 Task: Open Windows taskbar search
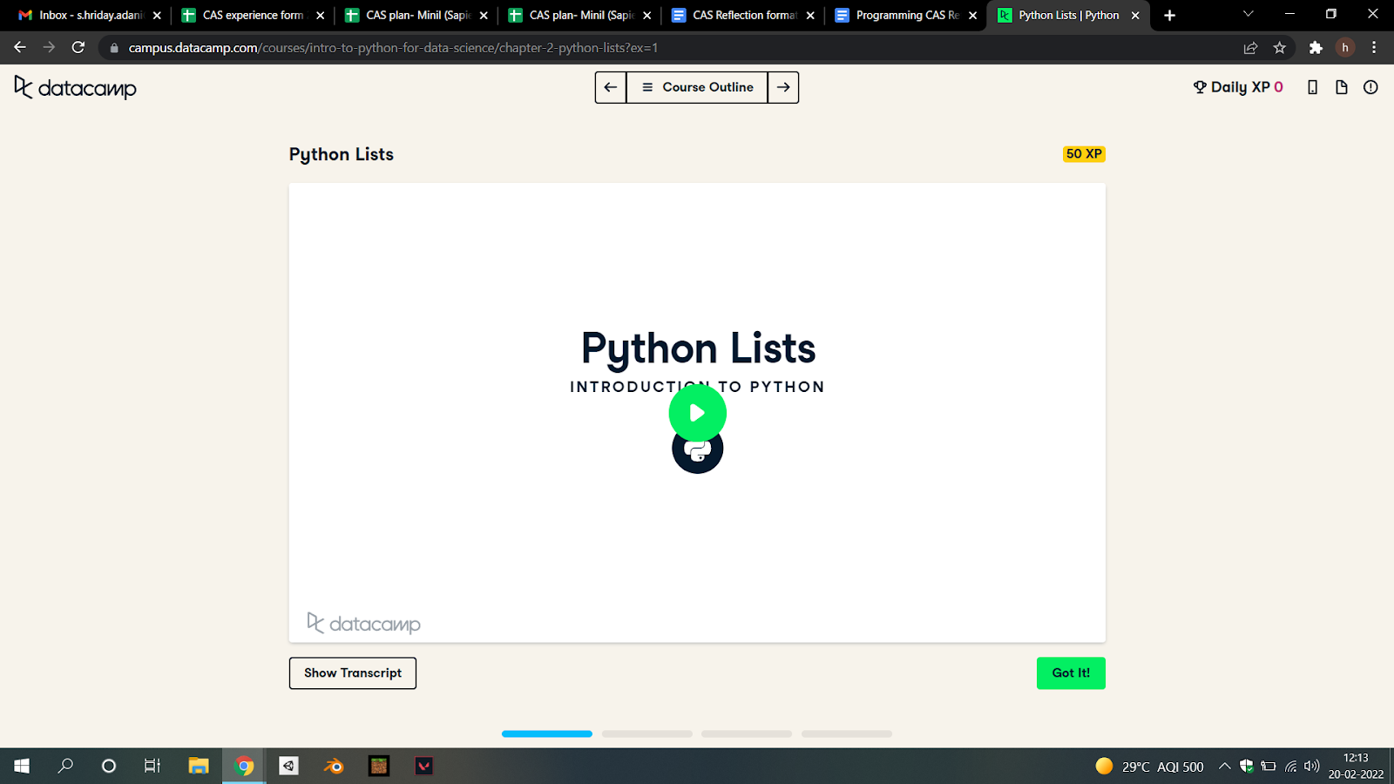65,766
